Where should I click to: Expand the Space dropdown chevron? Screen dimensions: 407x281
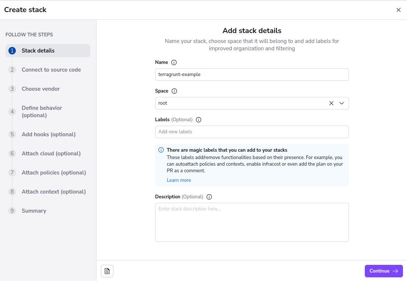click(x=342, y=103)
